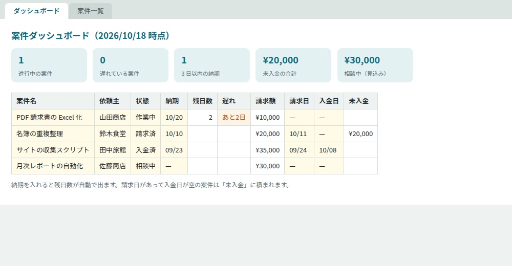Select the PDF 請求書の Excel 化 cell
512x266 pixels.
[x=53, y=118]
